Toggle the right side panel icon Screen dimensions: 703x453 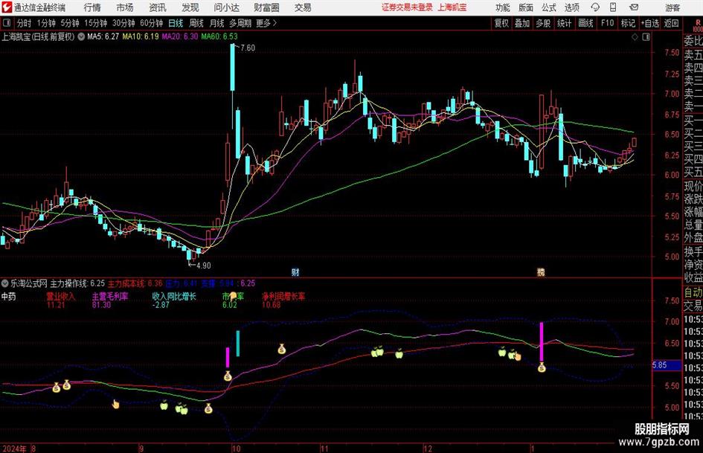coord(646,37)
